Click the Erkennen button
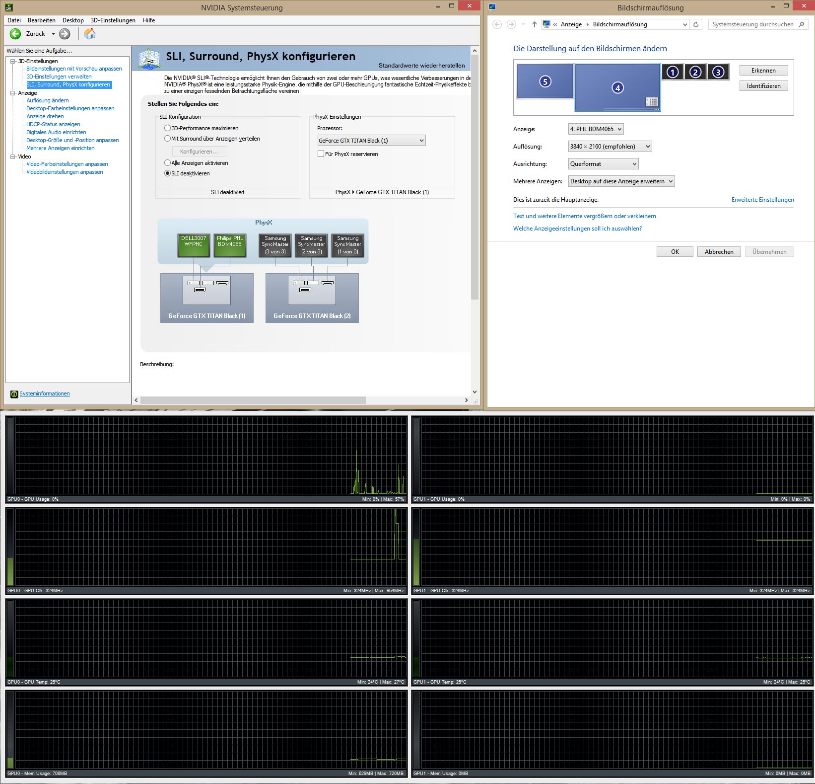Screen dimensions: 815x784 pos(763,70)
